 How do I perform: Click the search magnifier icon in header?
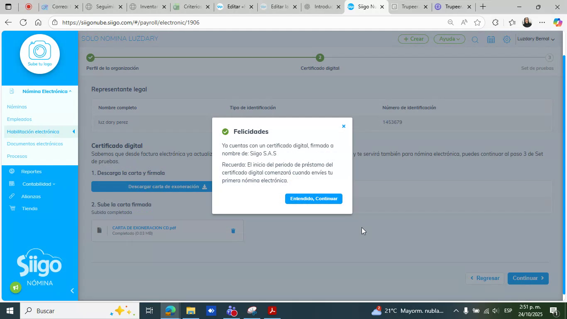pos(475,39)
